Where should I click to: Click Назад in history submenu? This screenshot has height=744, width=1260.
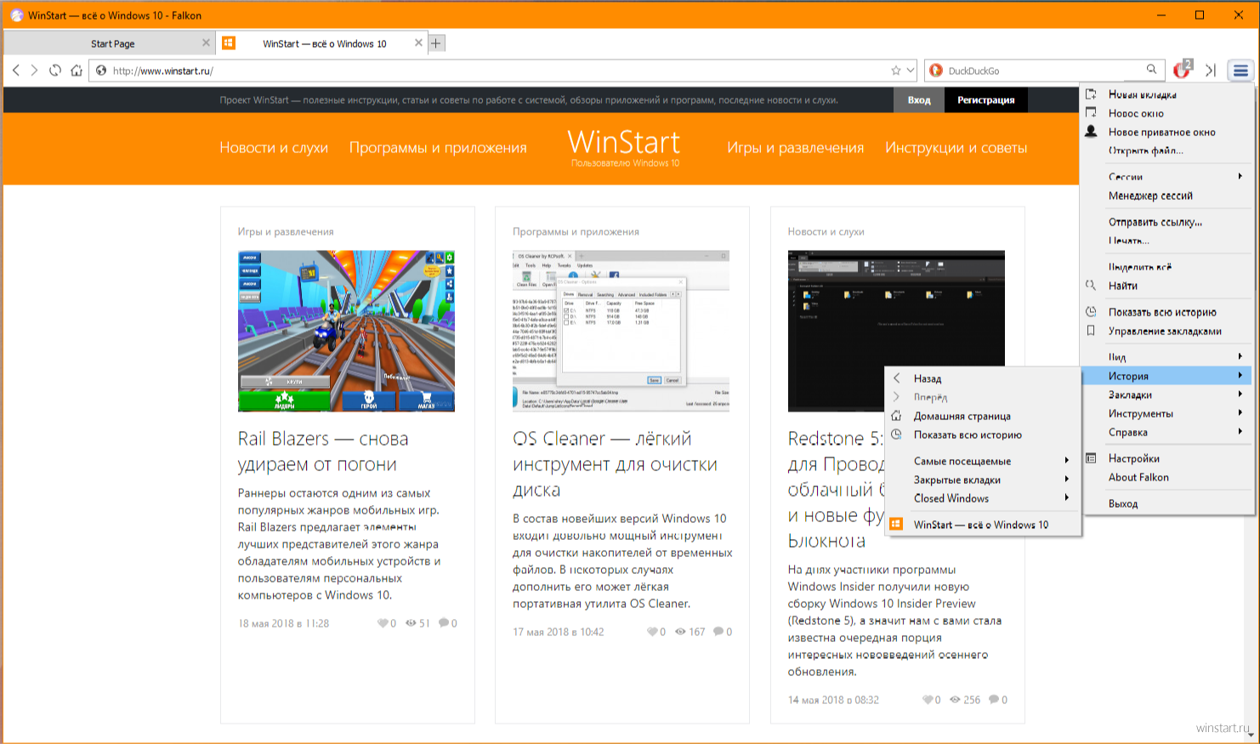983,378
